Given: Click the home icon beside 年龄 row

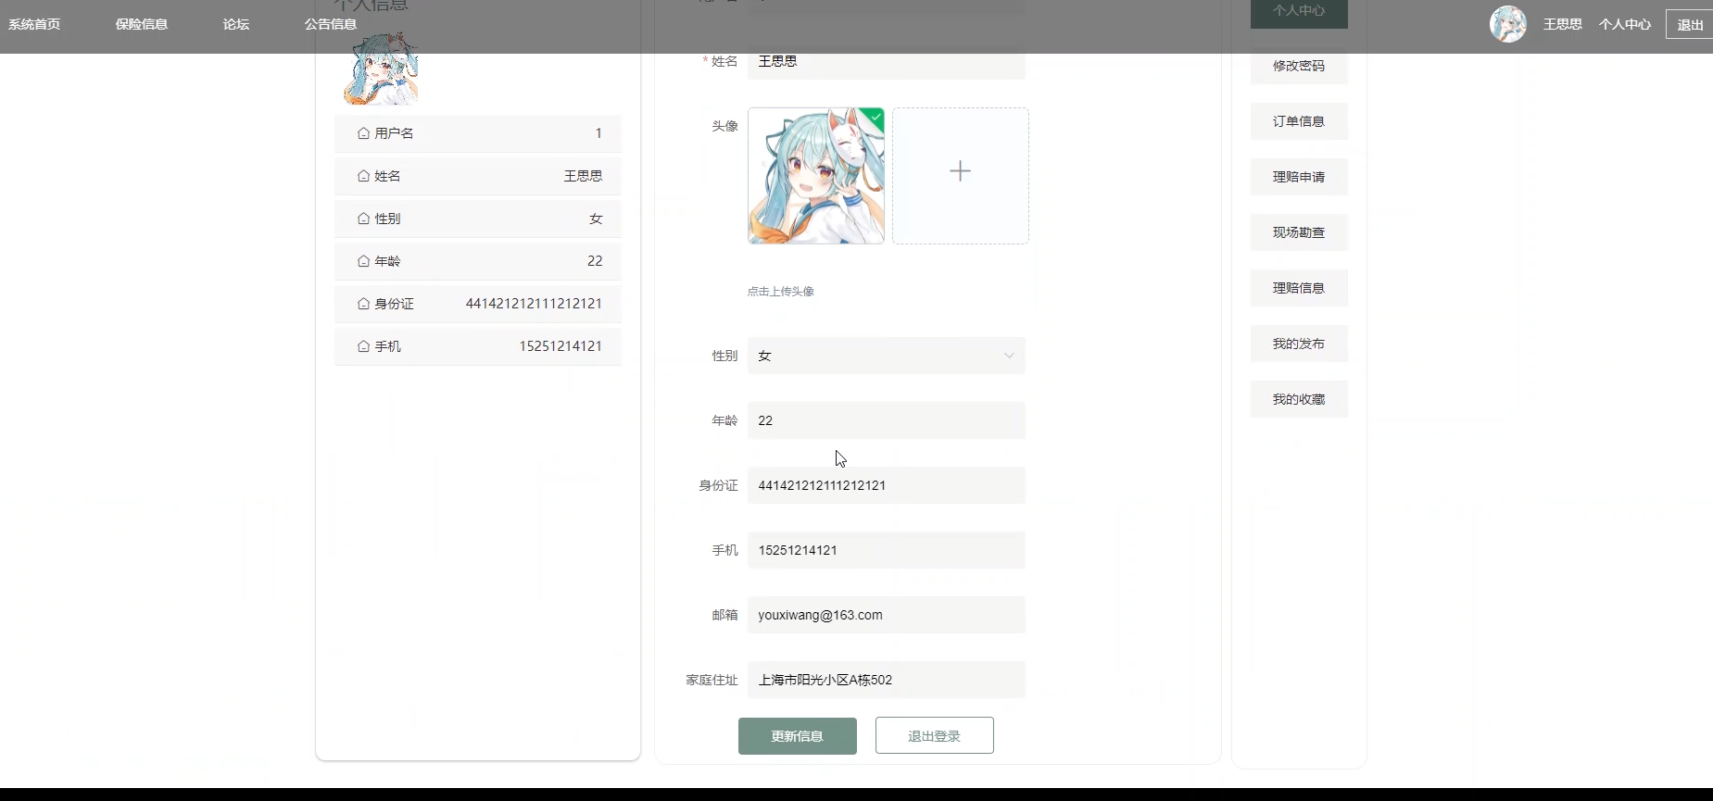Looking at the screenshot, I should pyautogui.click(x=363, y=261).
